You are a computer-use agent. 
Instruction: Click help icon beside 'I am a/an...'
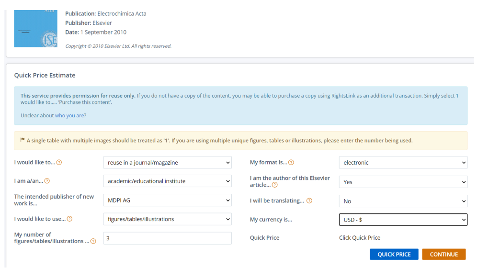[x=47, y=181]
